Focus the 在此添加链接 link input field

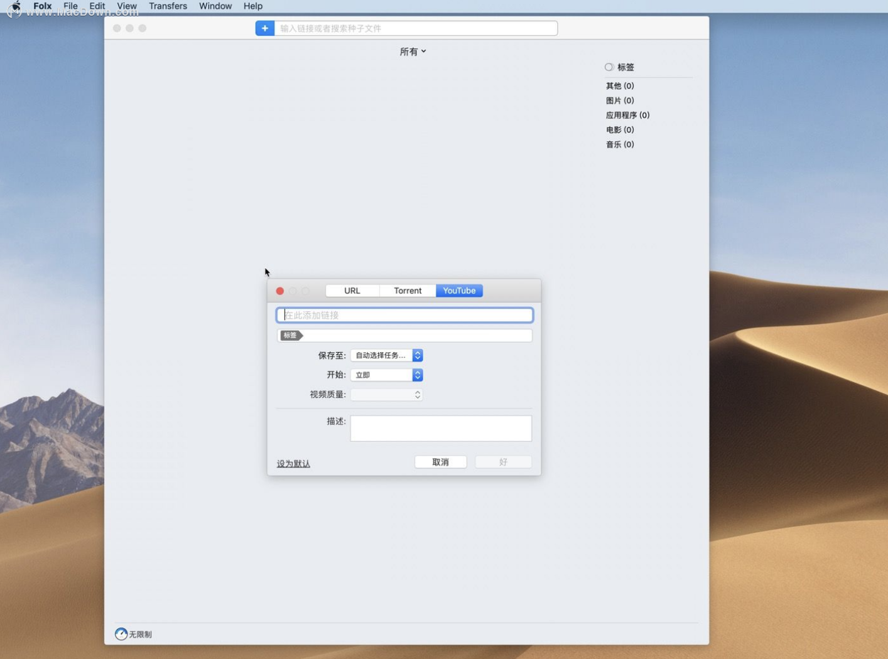click(x=404, y=315)
